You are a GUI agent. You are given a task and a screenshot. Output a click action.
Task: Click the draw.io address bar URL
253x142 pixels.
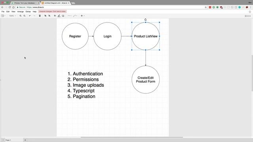[x=35, y=7]
